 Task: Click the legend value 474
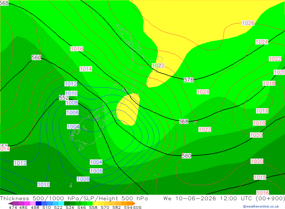pos(13,207)
